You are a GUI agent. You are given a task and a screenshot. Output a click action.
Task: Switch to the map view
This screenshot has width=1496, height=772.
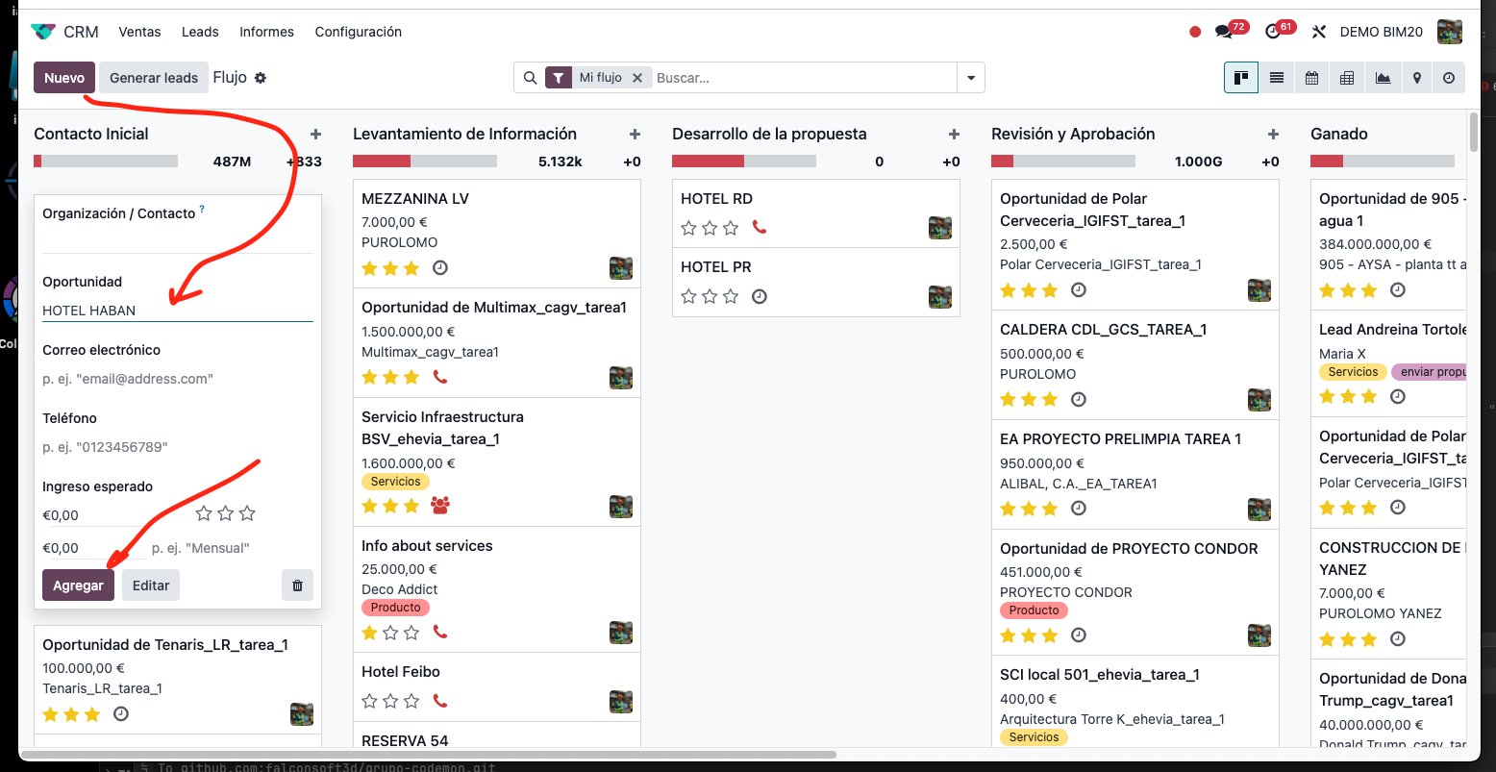tap(1416, 77)
